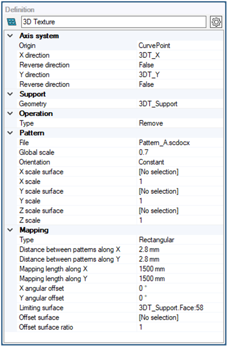Edit the 3D Texture name field
The image size is (227, 346).
pos(114,22)
